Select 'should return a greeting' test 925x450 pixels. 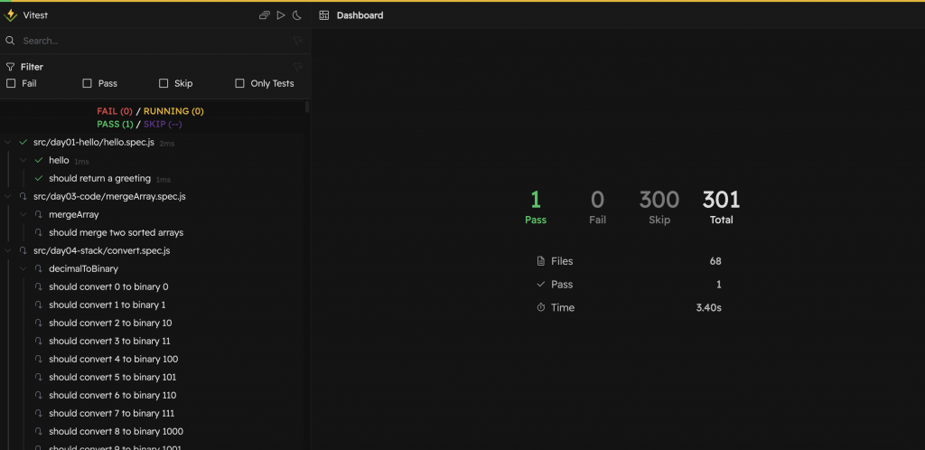coord(99,178)
